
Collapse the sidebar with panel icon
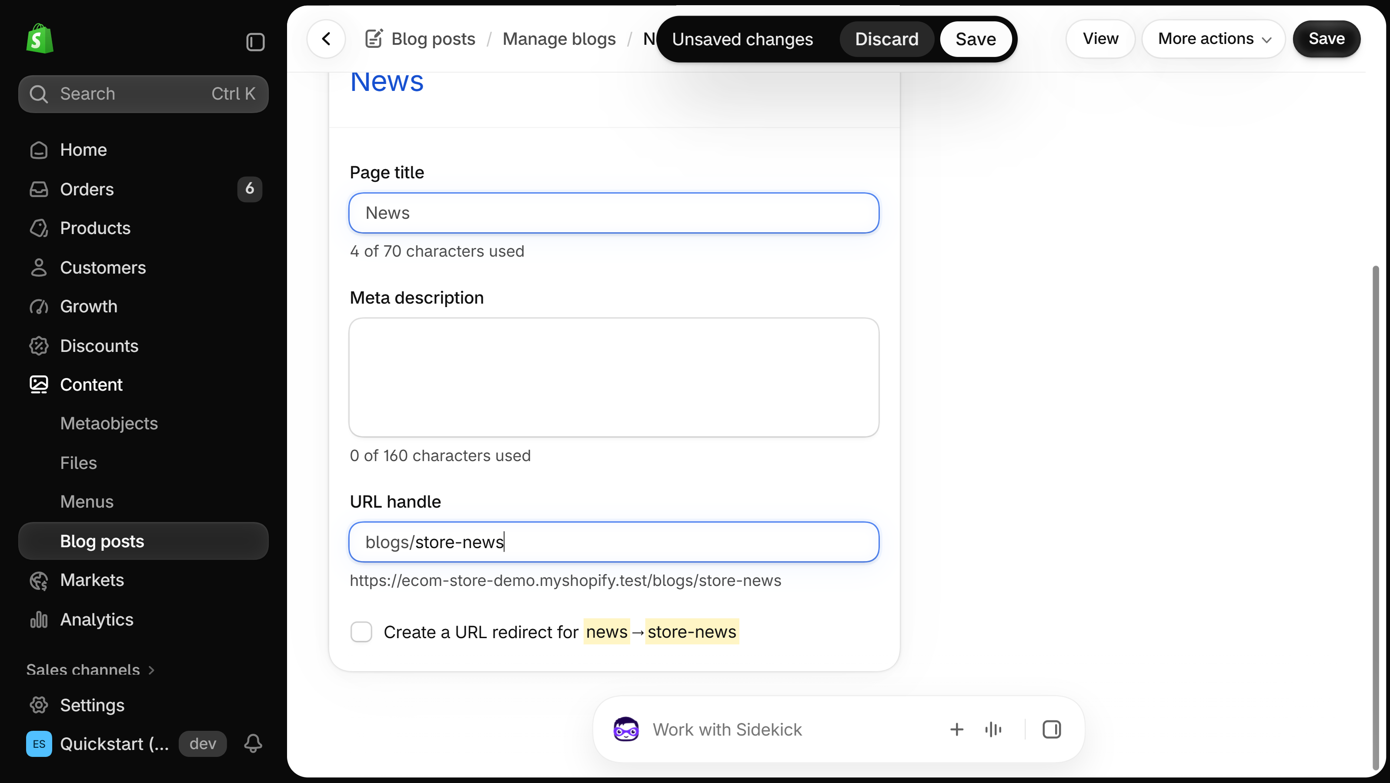(x=255, y=42)
